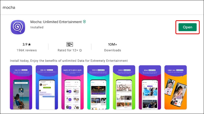Viewport: 204px width, 114px height.
Task: Tap the Play Protect shield badge icon
Action: (84, 22)
